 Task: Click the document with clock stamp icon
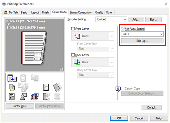pyautogui.click(x=46, y=97)
